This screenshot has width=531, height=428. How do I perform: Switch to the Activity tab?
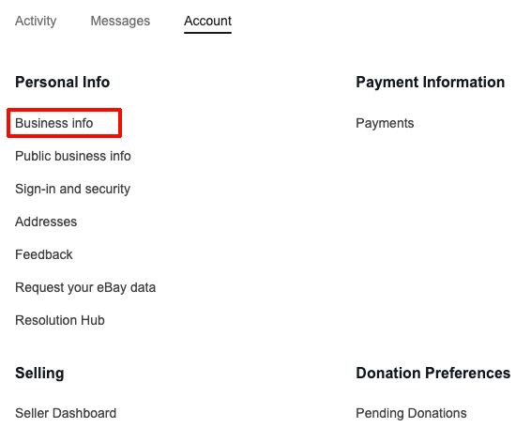click(36, 21)
